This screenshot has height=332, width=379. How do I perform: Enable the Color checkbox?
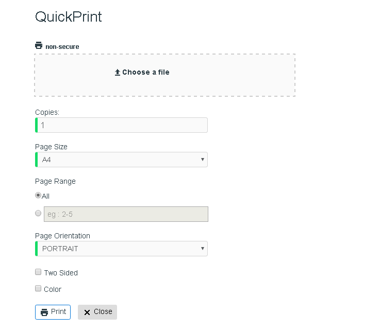[x=38, y=288]
